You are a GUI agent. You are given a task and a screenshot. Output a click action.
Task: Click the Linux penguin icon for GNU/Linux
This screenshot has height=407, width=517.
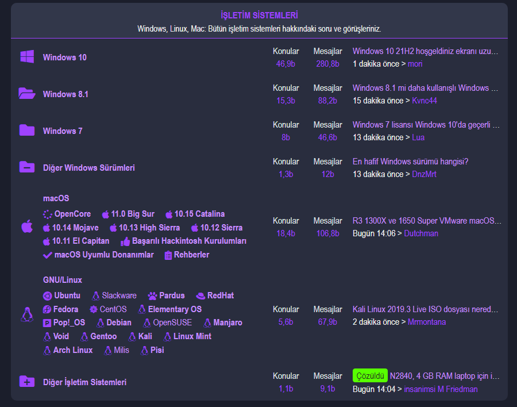tap(27, 314)
